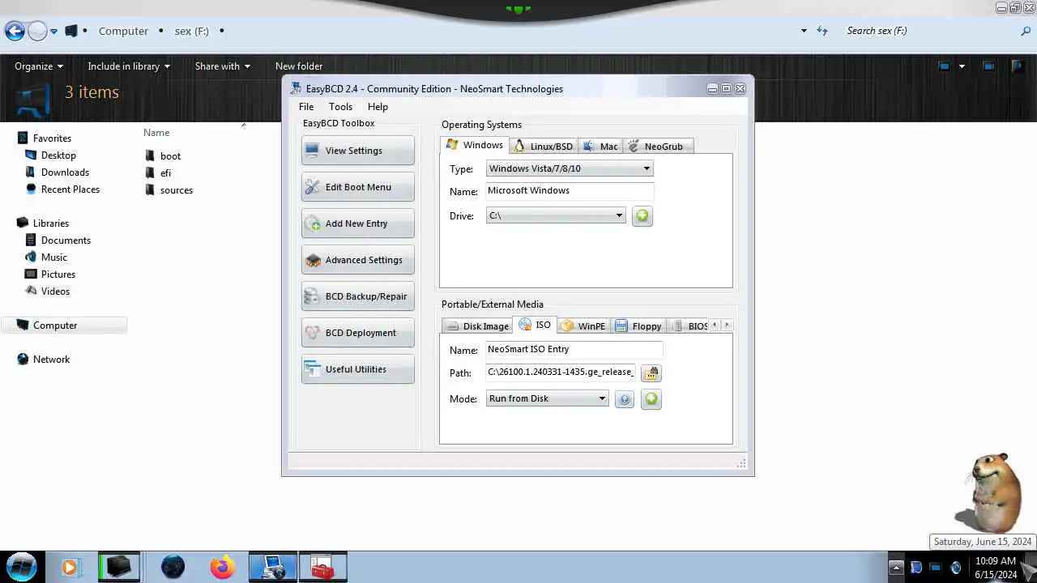The image size is (1037, 583).
Task: Open Edit Boot Menu section
Action: click(357, 187)
